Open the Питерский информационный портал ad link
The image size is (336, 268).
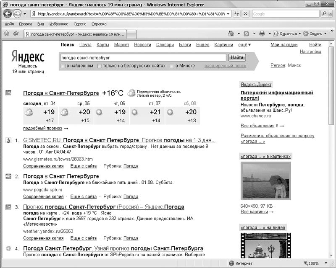point(277,95)
